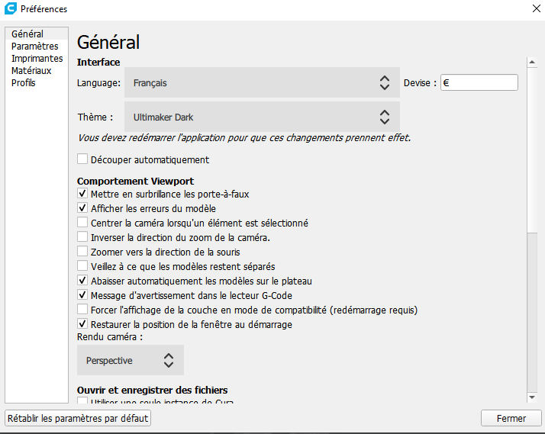Click the scrollbar up arrow

tap(532, 62)
